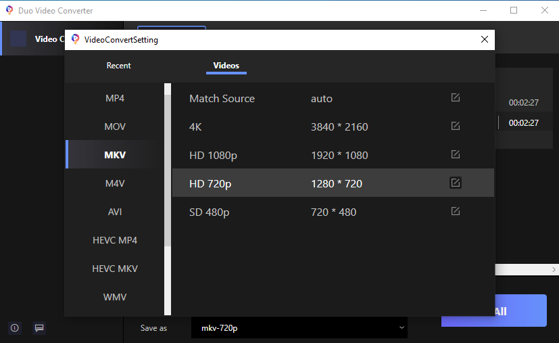
Task: Edit the SD 480p preset settings
Action: pos(456,211)
